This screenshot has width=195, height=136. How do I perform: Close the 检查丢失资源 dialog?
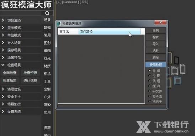pos(160,22)
